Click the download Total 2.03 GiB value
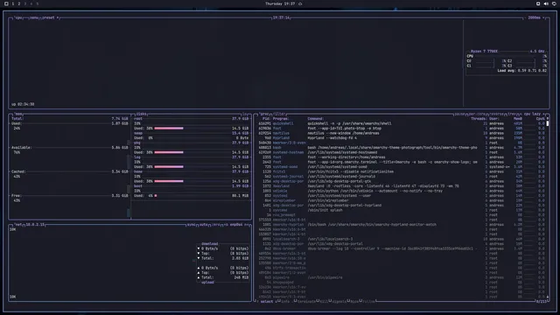 point(240,258)
